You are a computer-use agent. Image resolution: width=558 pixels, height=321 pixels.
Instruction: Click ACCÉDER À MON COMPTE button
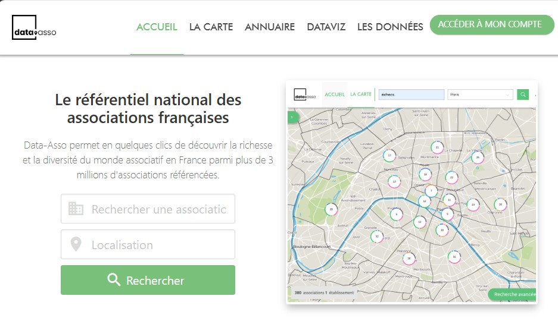tap(491, 24)
